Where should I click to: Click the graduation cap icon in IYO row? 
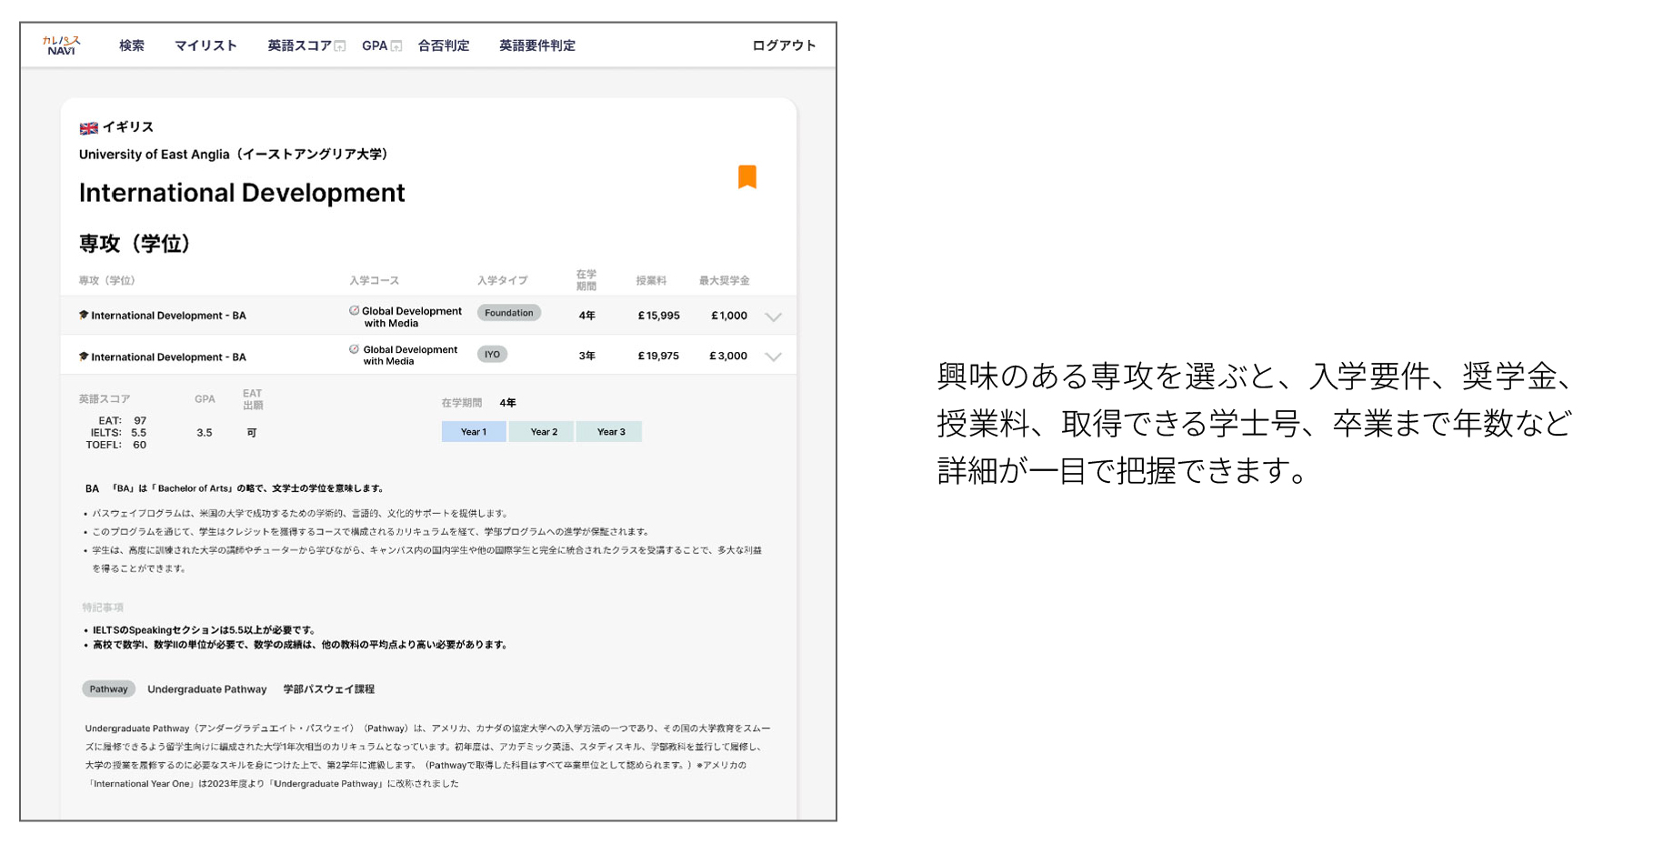[84, 357]
